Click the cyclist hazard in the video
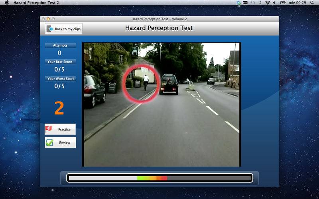The image size is (319, 199). click(x=146, y=82)
